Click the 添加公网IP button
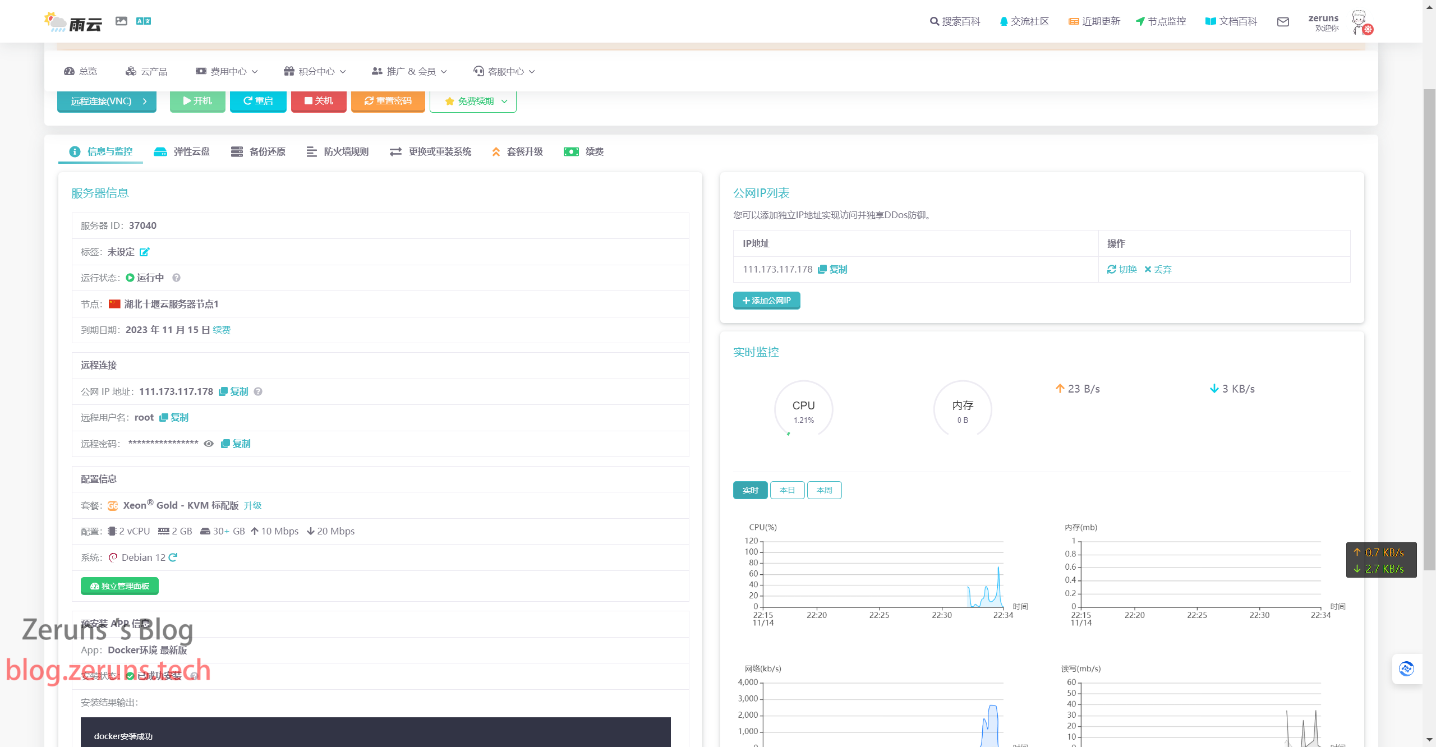 click(x=766, y=301)
